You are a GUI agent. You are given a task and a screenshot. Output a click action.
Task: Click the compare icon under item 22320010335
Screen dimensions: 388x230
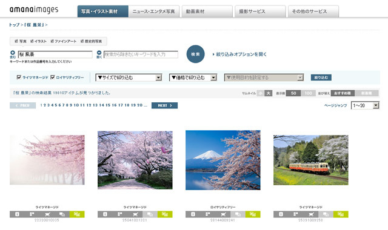click(x=62, y=214)
